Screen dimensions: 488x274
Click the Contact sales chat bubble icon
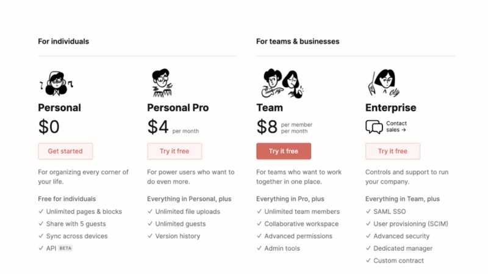pos(374,127)
